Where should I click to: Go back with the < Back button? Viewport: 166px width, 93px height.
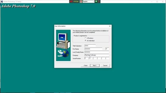coord(85,65)
